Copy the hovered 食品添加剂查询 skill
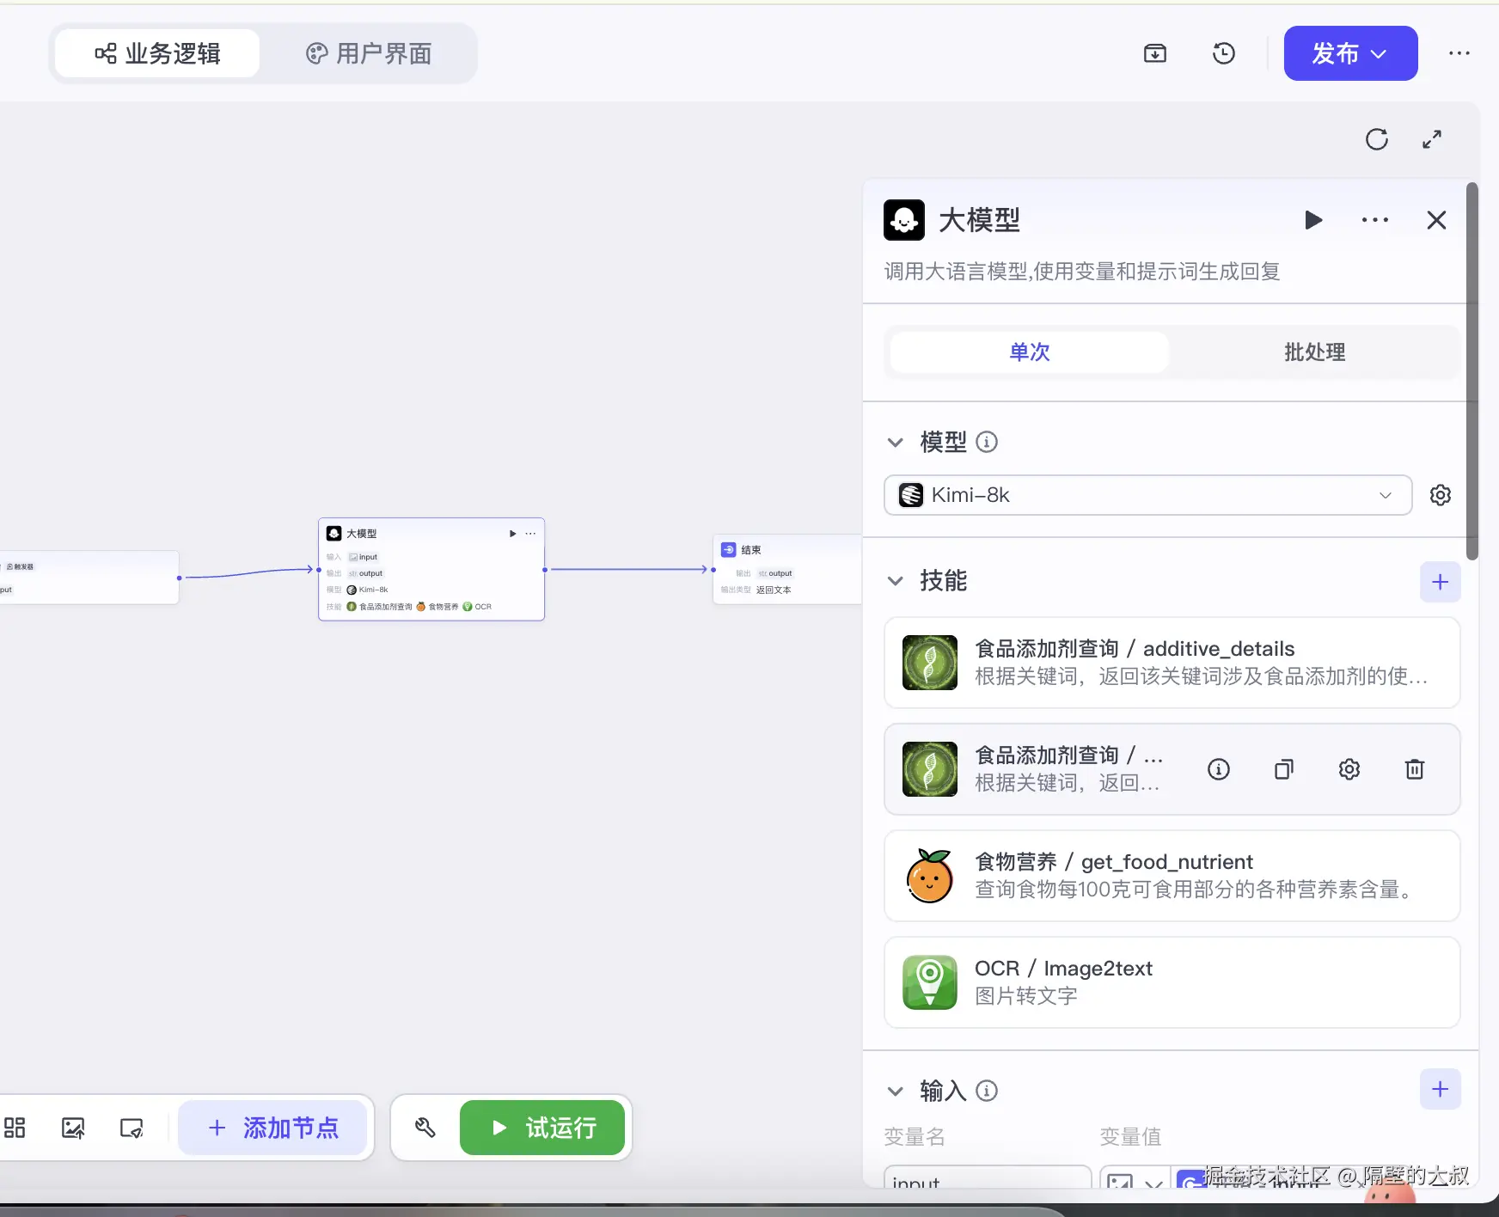The height and width of the screenshot is (1217, 1499). pos(1284,769)
